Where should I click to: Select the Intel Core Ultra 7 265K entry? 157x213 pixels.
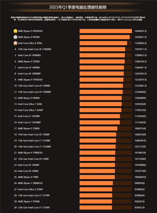click(x=30, y=104)
